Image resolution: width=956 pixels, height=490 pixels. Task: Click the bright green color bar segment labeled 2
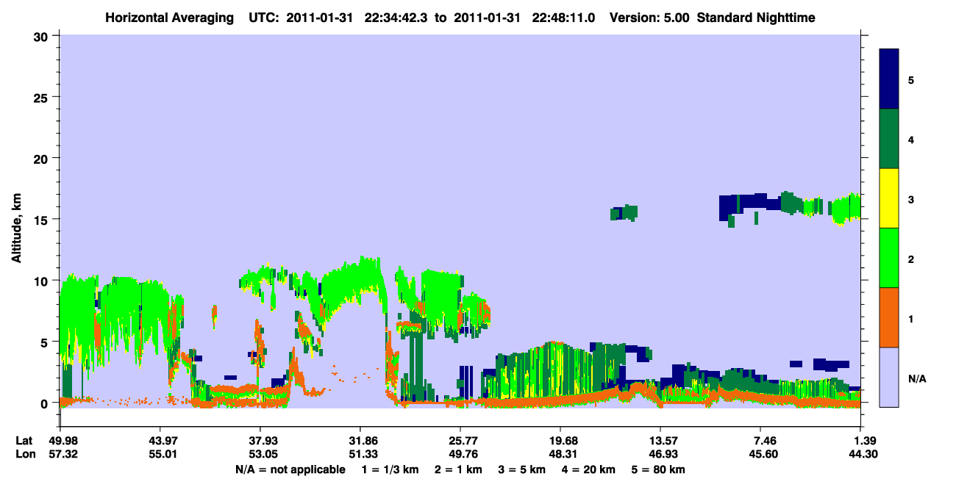point(889,258)
